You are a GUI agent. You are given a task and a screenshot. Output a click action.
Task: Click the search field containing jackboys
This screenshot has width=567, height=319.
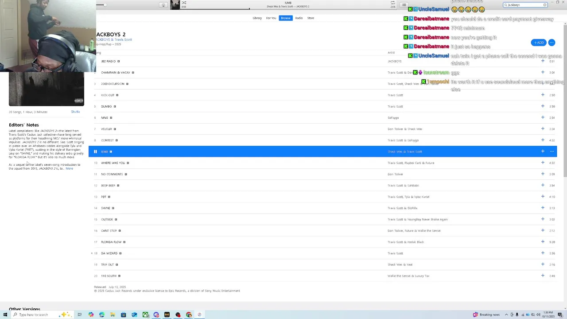point(525,5)
